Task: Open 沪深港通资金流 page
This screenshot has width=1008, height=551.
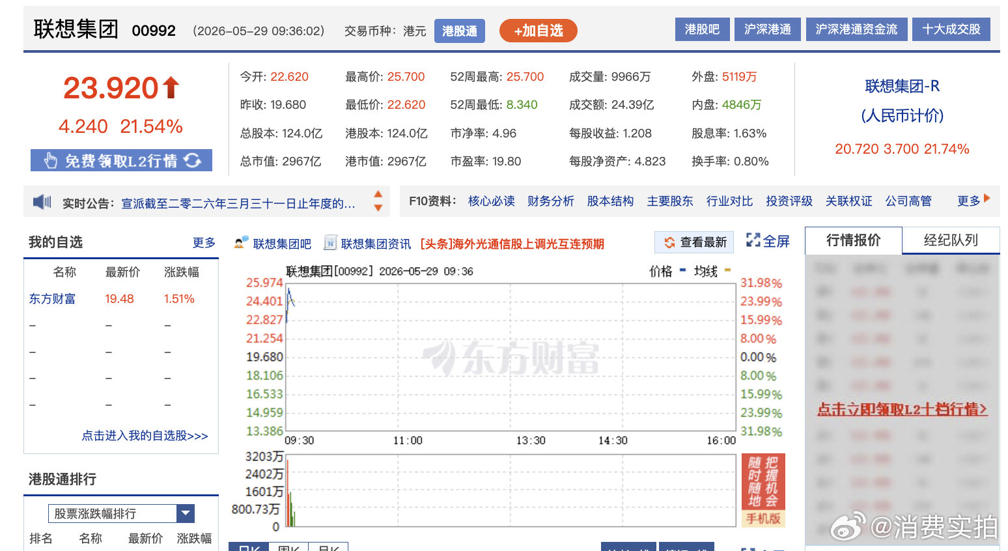Action: [856, 29]
